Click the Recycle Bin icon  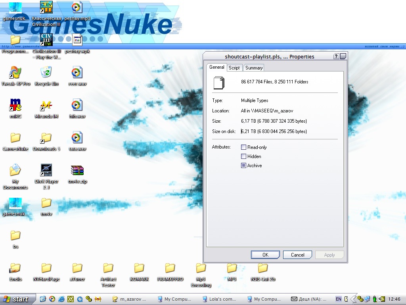tap(46, 73)
